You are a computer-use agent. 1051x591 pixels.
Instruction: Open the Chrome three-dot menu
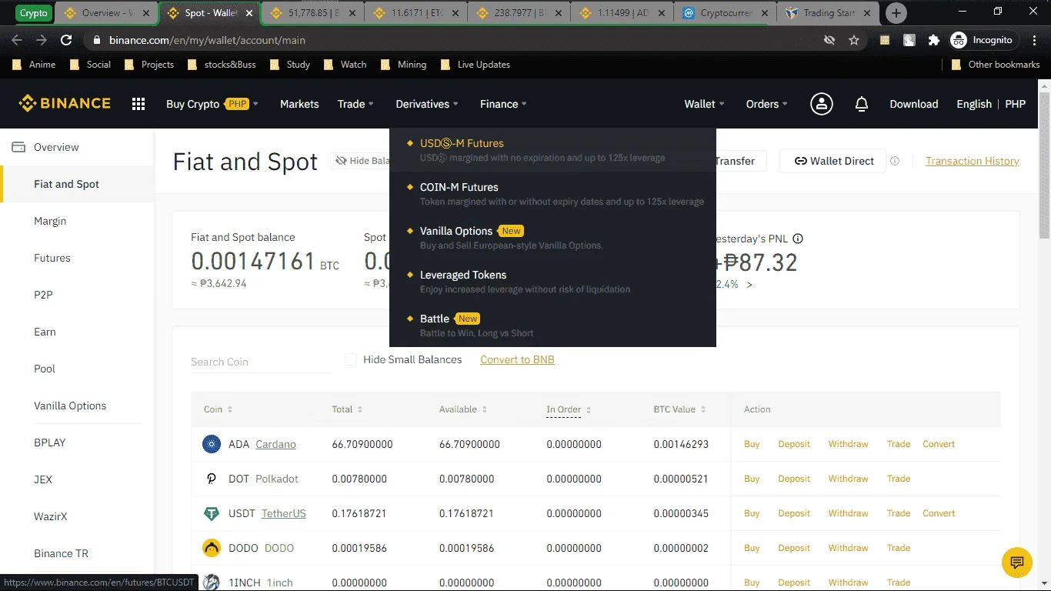click(x=1033, y=40)
